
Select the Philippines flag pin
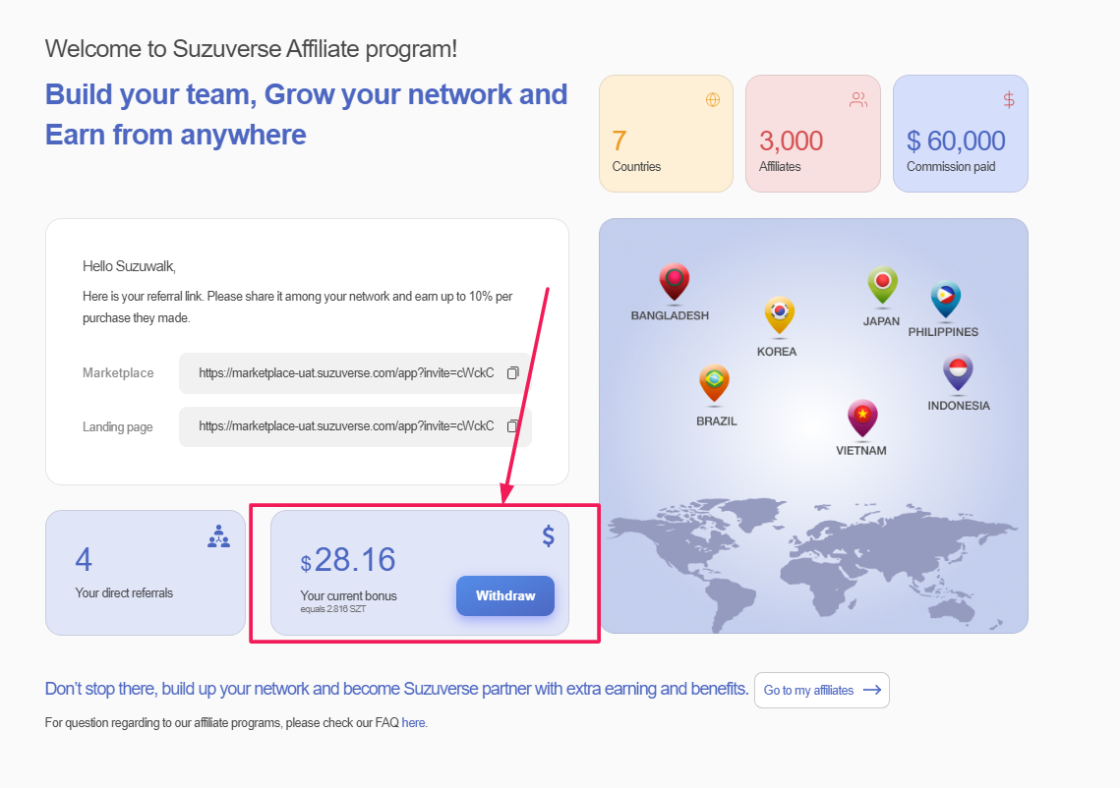tap(945, 299)
